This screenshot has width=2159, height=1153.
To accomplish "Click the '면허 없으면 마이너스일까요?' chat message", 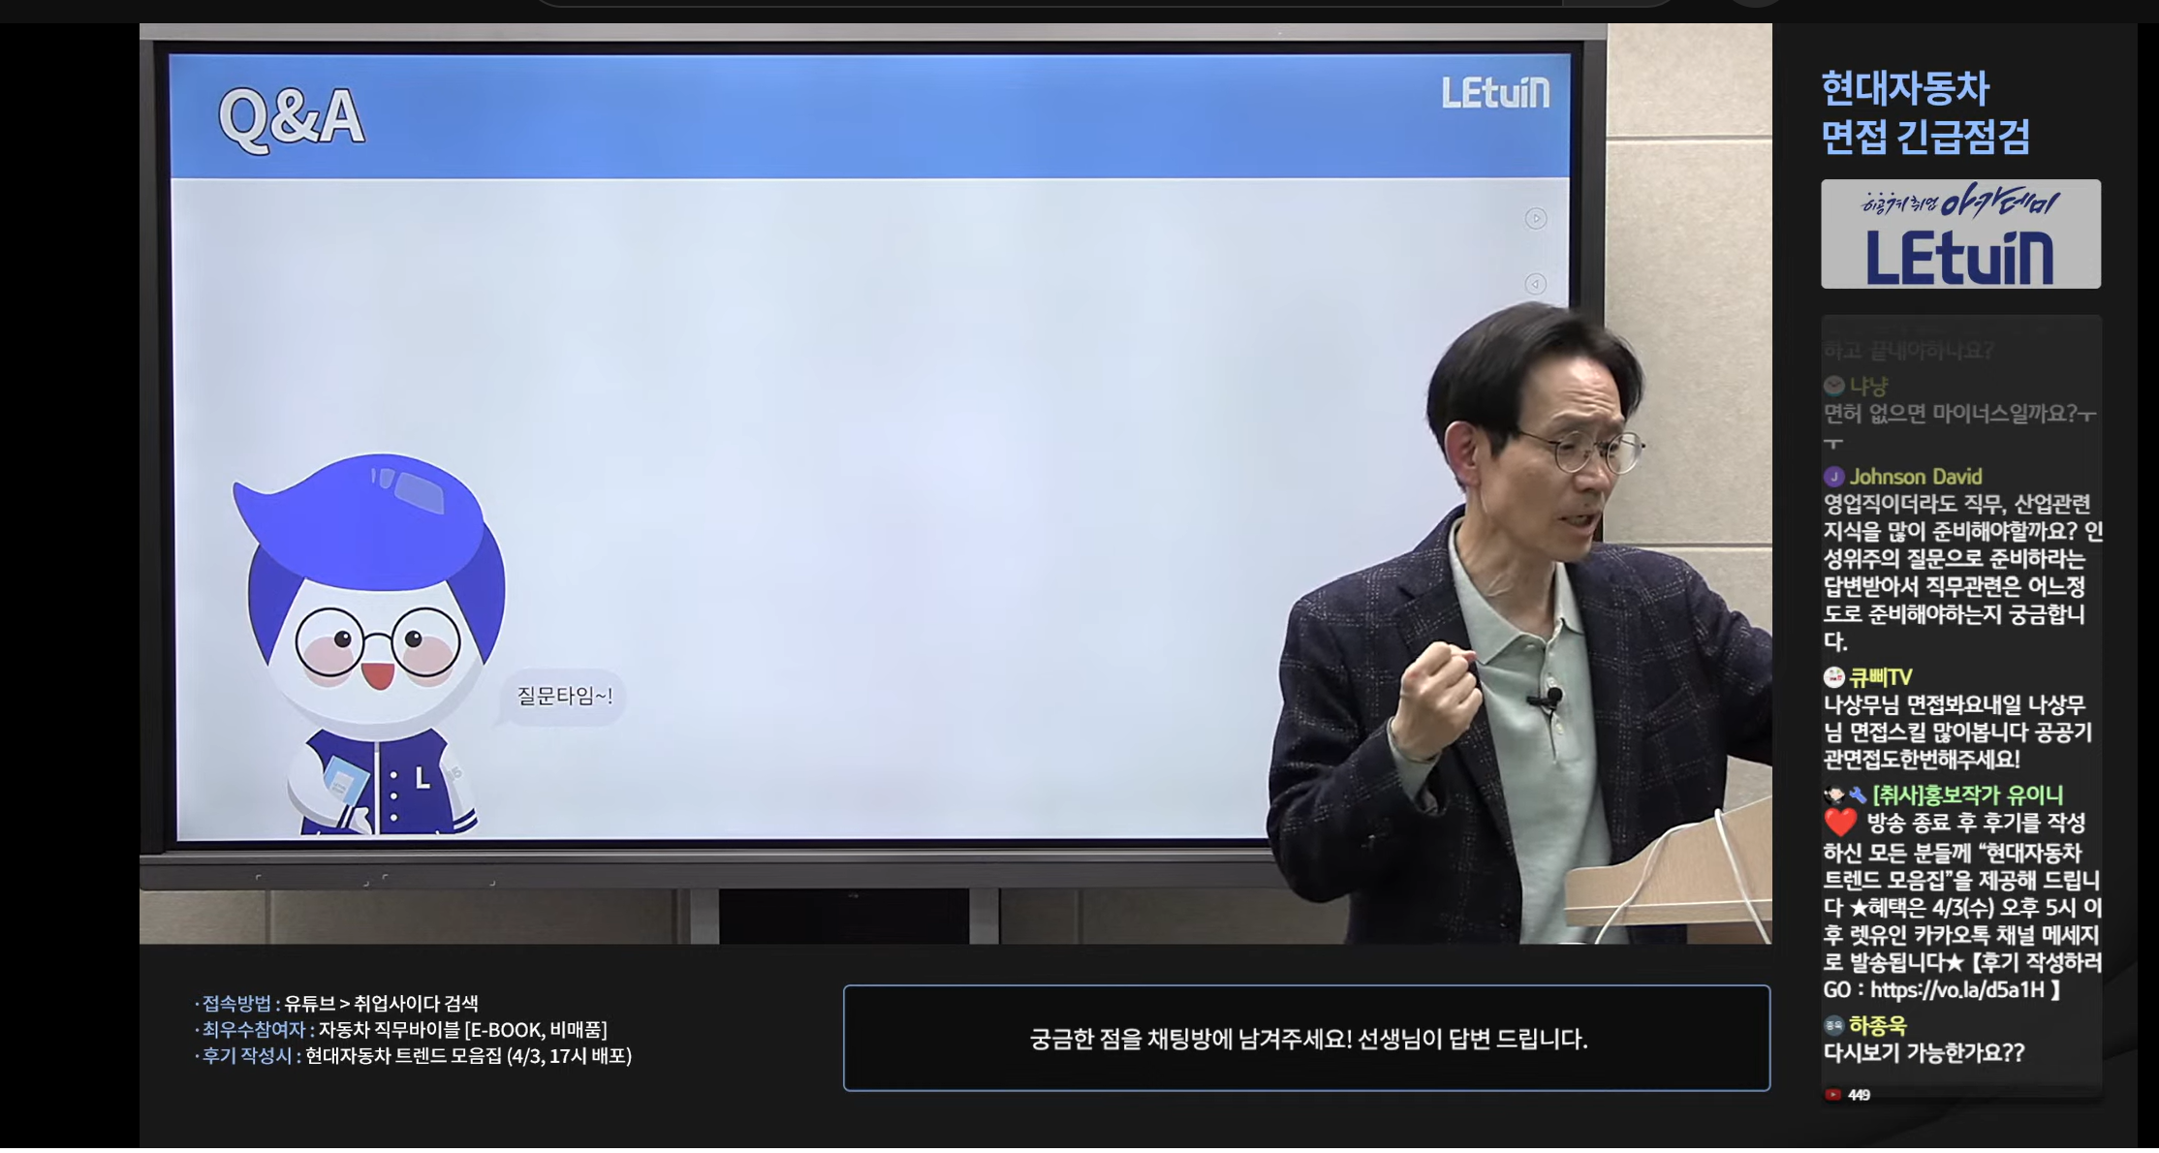I will (1959, 427).
